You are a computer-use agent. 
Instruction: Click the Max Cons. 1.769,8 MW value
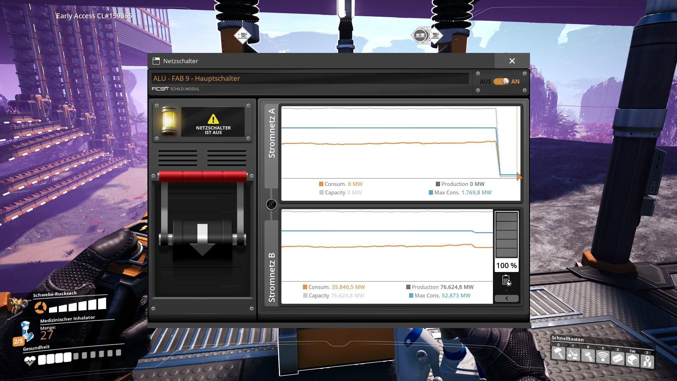476,193
